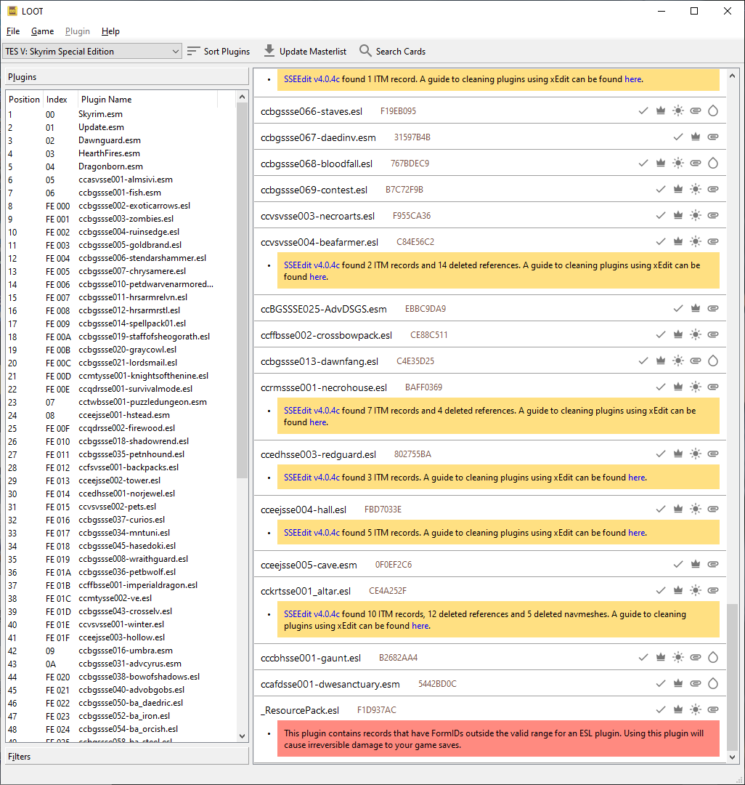Click the Sort Plugins toolbar icon
The height and width of the screenshot is (785, 745).
[x=193, y=52]
